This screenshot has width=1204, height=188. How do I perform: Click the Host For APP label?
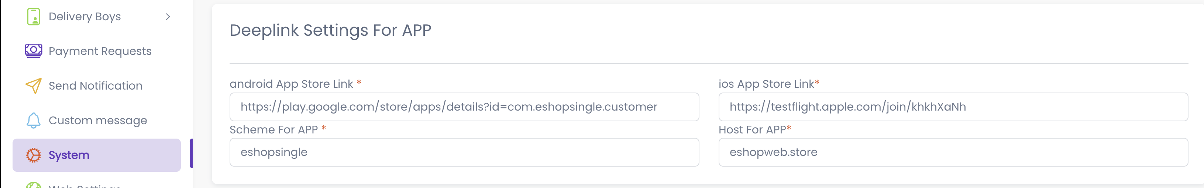[752, 130]
